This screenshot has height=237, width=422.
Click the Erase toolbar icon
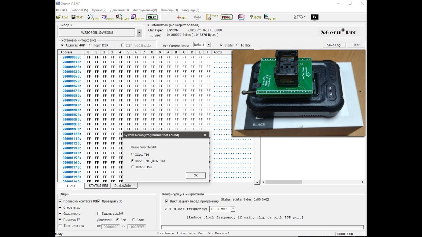tap(212, 17)
